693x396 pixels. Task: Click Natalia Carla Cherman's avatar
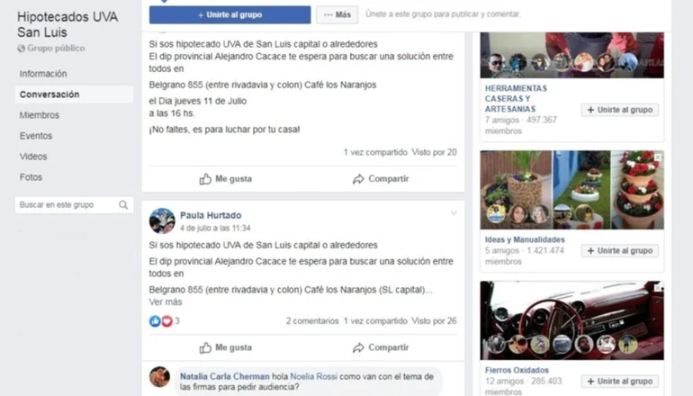(x=159, y=377)
